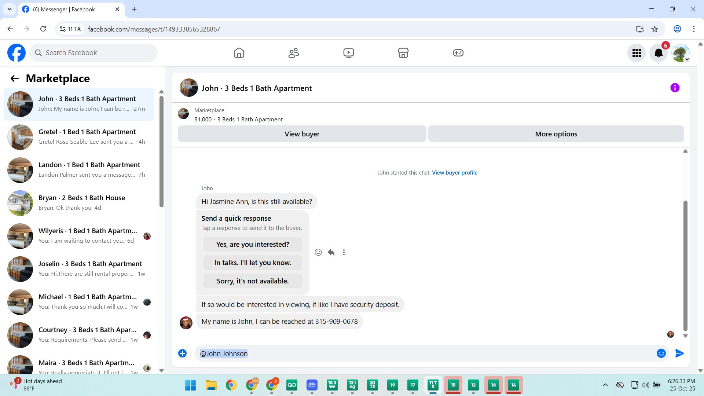React to message with smiley icon
This screenshot has height=396, width=704.
tap(318, 252)
